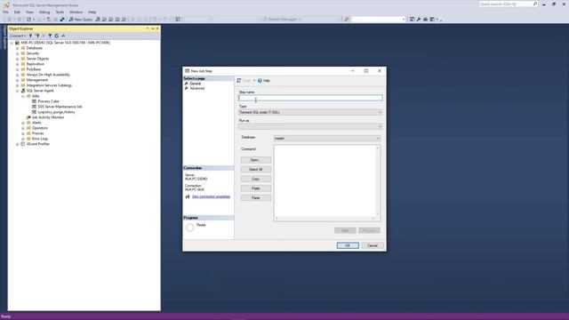569x320 pixels.
Task: Open the Type dropdown in New Job Step
Action: 310,113
